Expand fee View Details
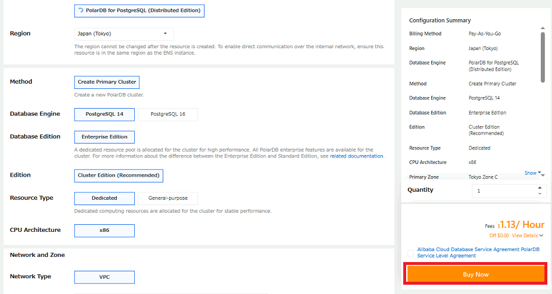Image resolution: width=552 pixels, height=294 pixels. (x=528, y=235)
